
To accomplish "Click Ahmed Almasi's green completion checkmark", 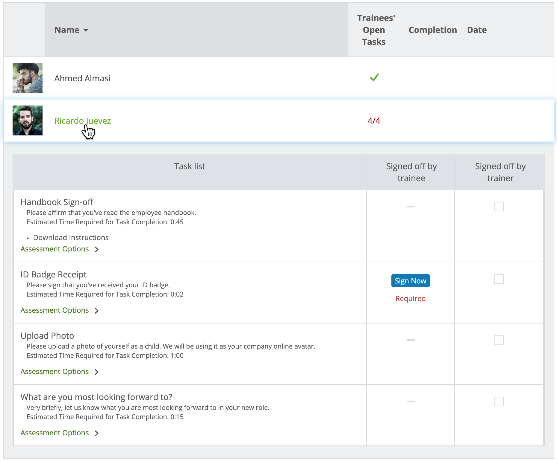I will coord(374,78).
